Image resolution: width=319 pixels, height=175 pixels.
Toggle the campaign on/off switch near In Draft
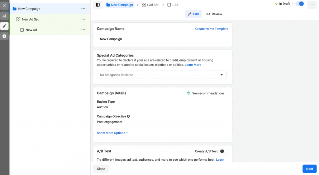click(x=299, y=4)
